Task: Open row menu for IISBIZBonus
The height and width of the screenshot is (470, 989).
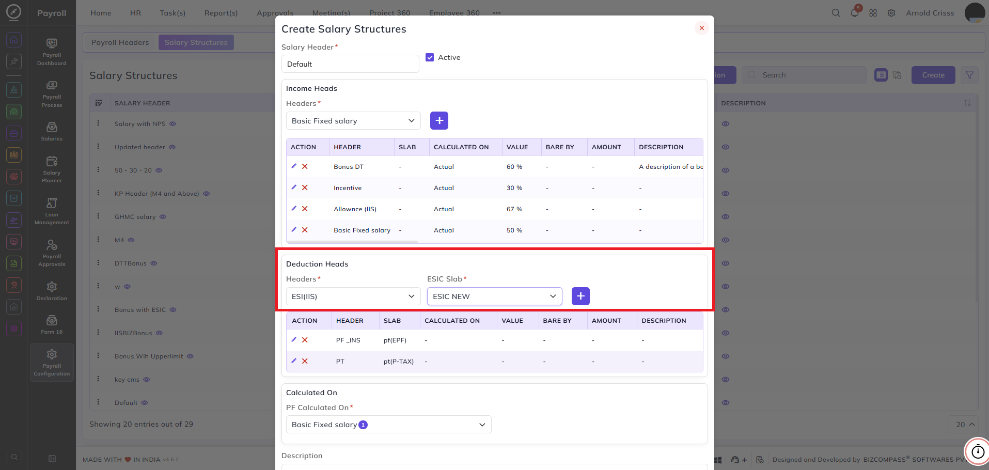Action: pos(98,333)
